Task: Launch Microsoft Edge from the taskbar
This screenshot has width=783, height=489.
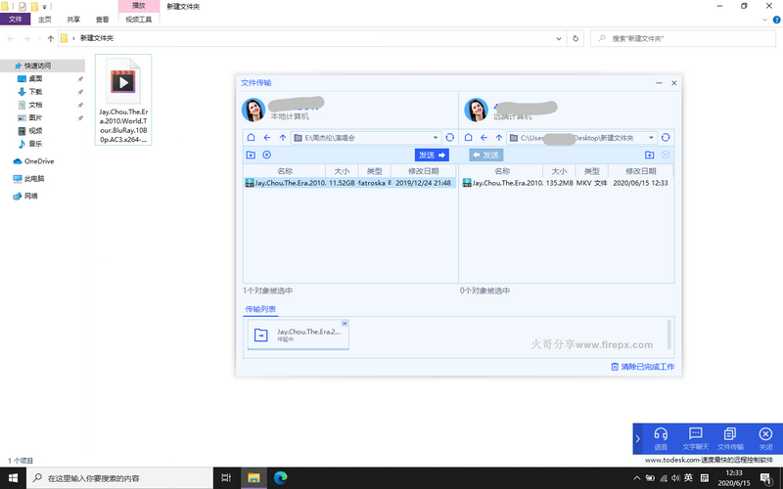Action: point(281,478)
